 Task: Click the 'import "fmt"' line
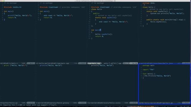[148, 70]
